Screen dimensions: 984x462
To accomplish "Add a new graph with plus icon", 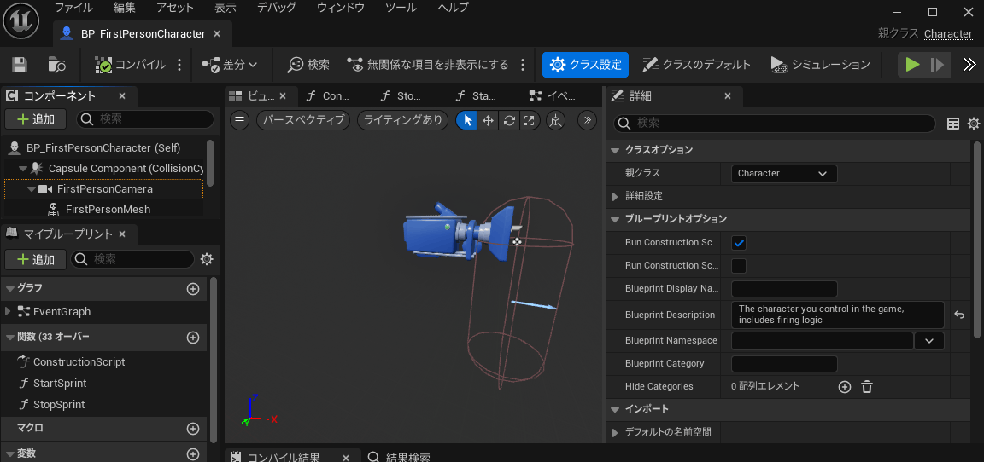I will (x=193, y=289).
